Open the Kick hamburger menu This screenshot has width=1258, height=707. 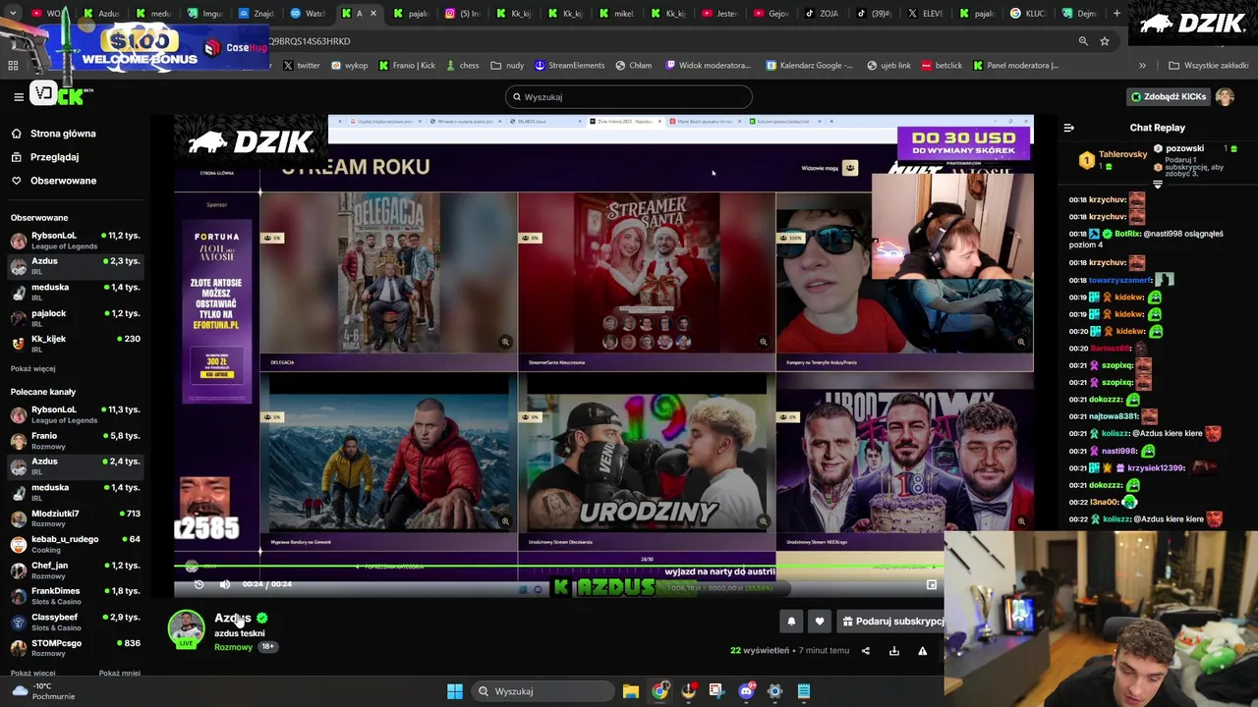tap(18, 96)
